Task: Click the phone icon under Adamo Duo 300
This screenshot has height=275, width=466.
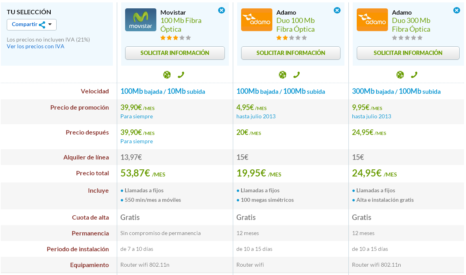Action: [414, 75]
